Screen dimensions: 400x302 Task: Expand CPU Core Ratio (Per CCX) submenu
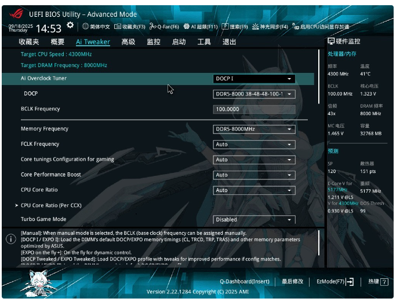[x=51, y=205]
